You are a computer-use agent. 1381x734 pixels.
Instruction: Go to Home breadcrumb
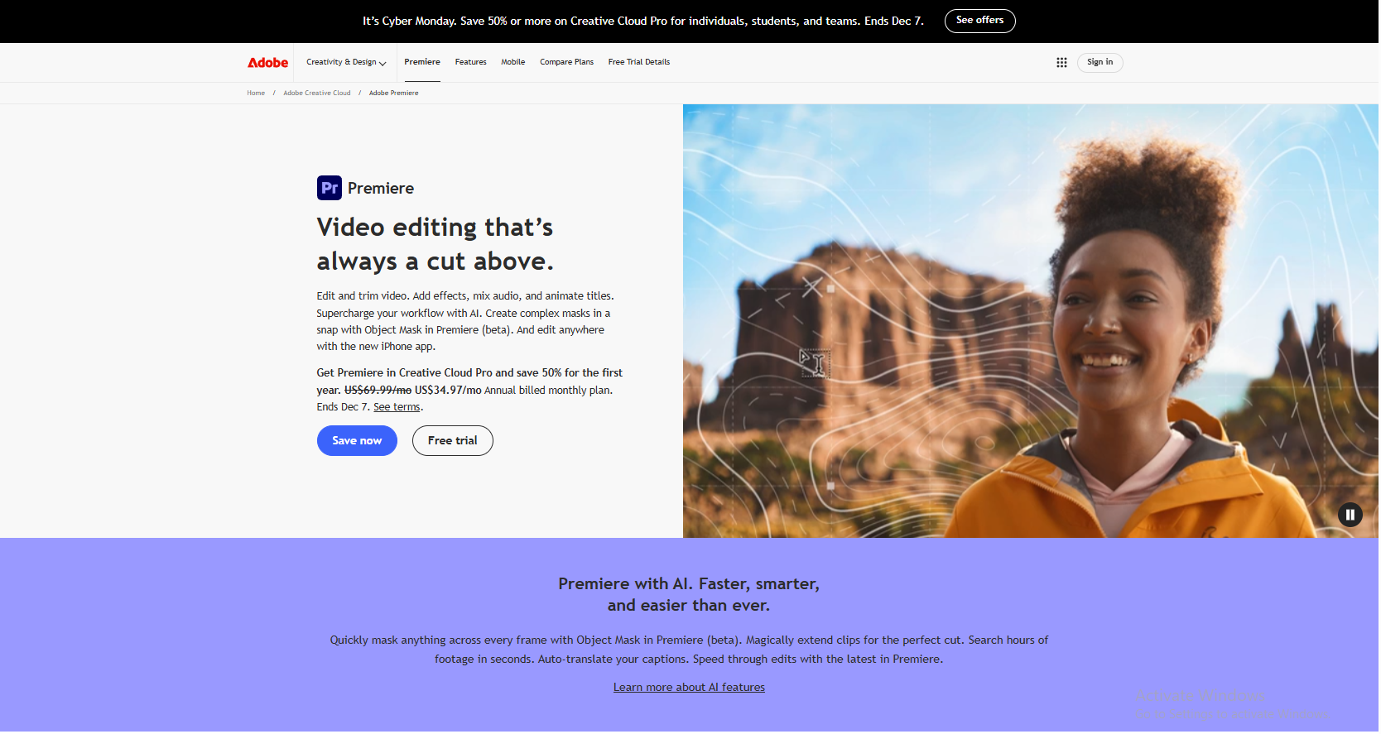click(256, 94)
